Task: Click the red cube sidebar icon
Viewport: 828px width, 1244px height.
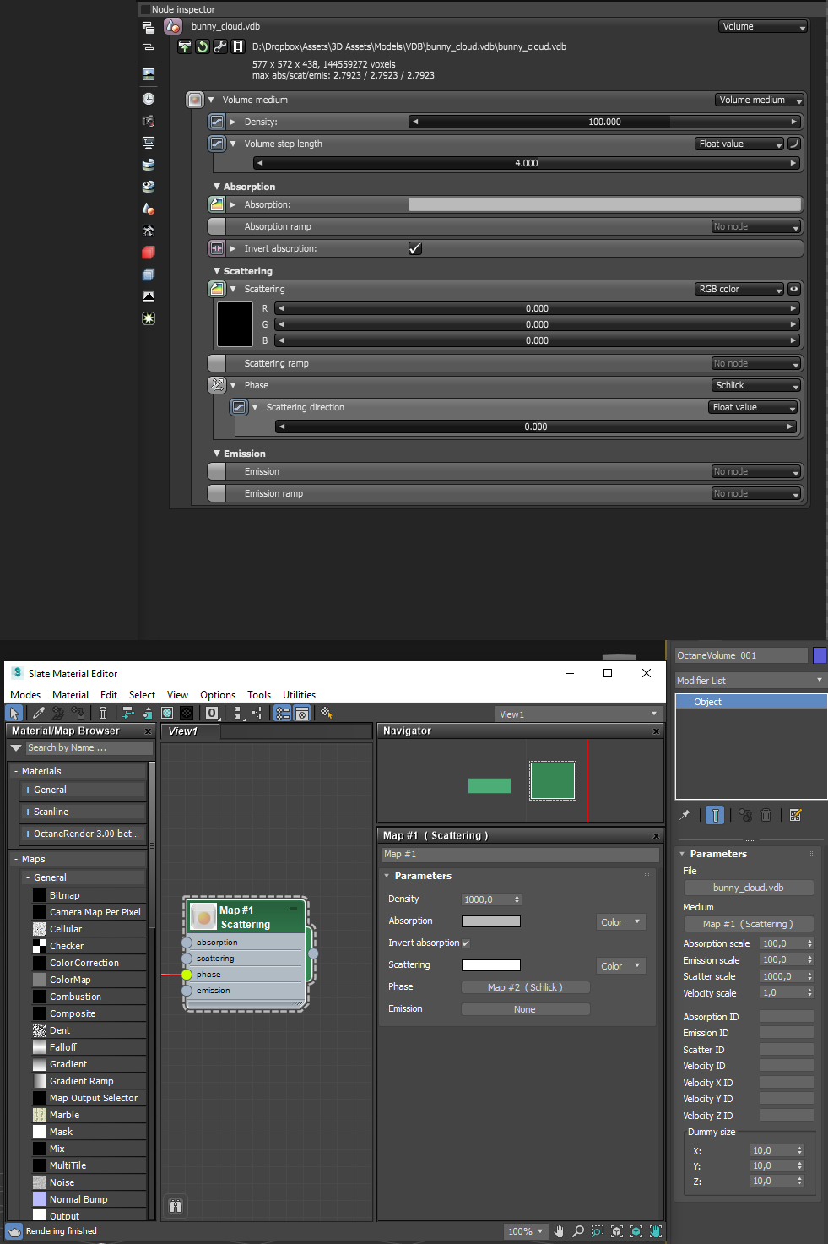Action: pos(149,253)
